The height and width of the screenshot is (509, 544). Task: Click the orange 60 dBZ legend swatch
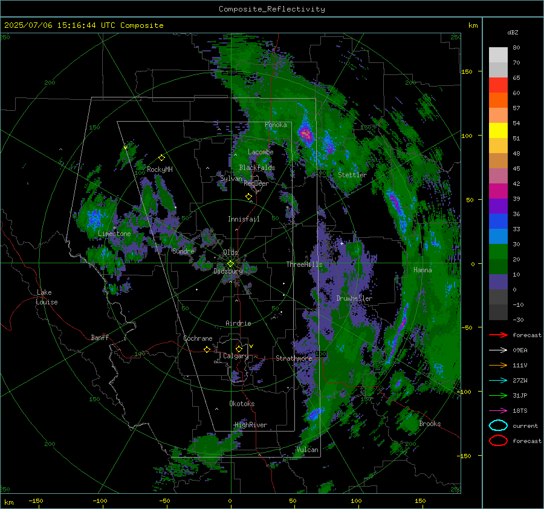[x=498, y=100]
